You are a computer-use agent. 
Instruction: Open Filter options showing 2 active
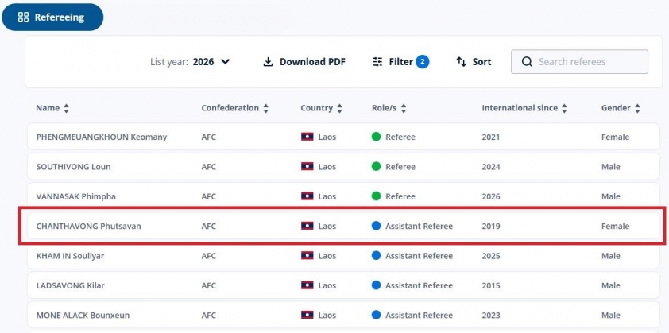coord(400,62)
